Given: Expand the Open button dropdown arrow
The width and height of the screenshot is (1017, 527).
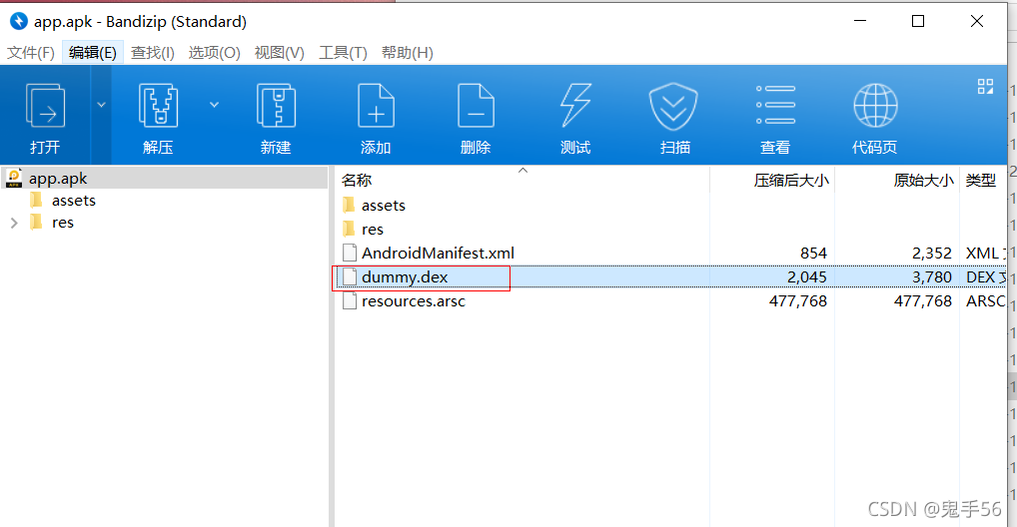Looking at the screenshot, I should point(101,105).
